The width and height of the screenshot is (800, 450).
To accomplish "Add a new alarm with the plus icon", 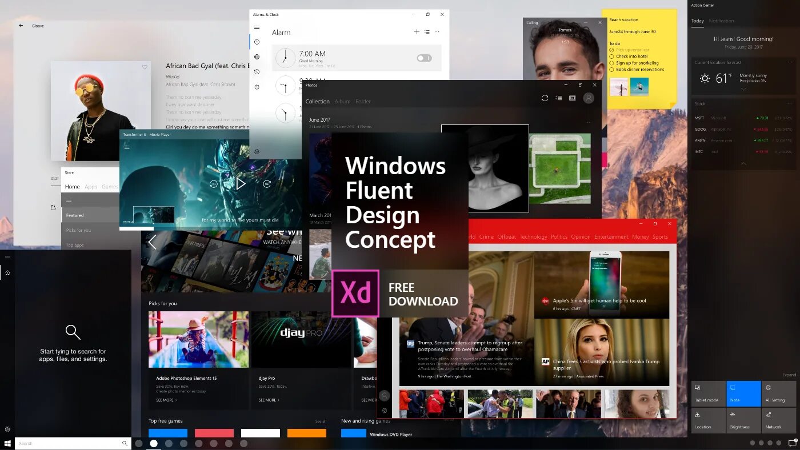I will [x=417, y=32].
